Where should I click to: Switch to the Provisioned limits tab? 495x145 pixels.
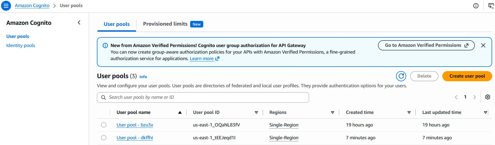click(165, 24)
